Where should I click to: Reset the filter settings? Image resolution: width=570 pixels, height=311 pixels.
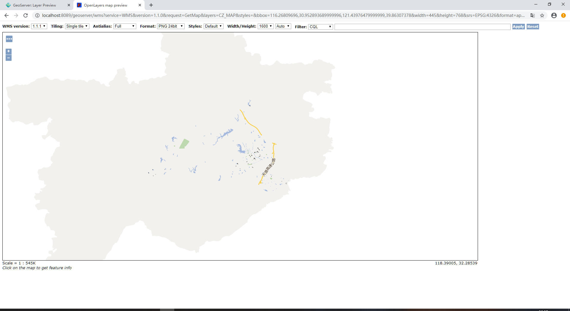[533, 26]
